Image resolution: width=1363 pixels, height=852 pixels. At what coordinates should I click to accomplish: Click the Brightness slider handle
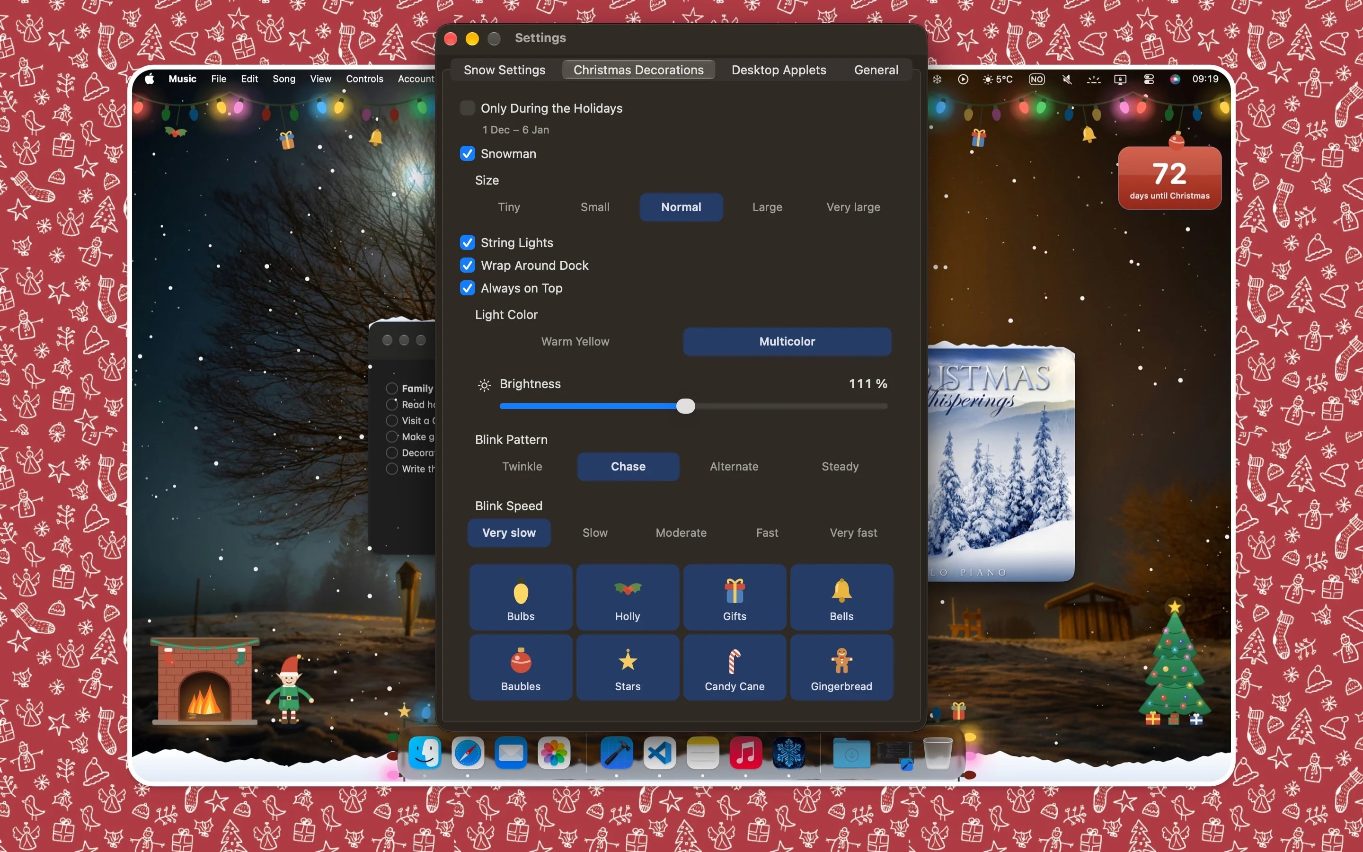tap(685, 406)
